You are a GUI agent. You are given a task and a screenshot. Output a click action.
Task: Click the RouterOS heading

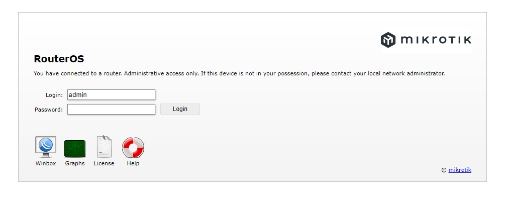point(59,59)
